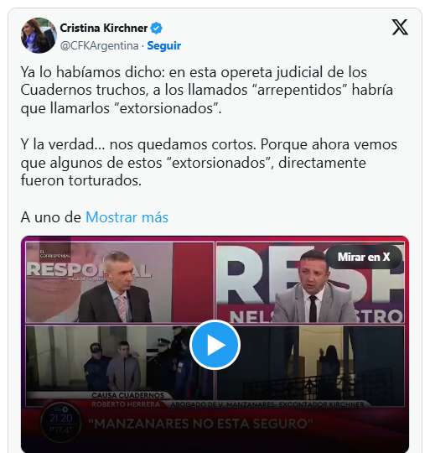Expand the tweet with 'Mostrar más'
Image resolution: width=430 pixels, height=453 pixels.
127,217
